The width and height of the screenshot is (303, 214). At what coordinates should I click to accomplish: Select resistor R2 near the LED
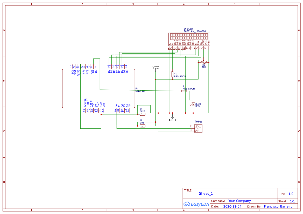[x=184, y=91]
